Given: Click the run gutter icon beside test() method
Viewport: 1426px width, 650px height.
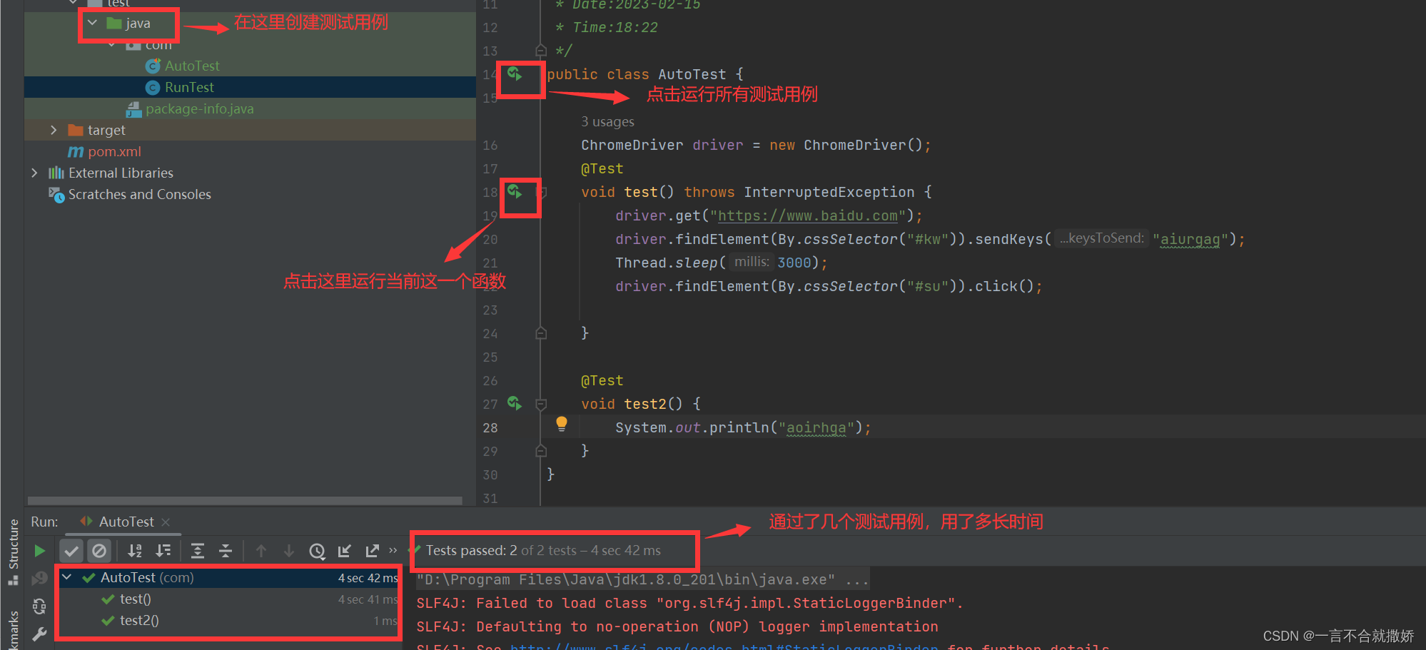Looking at the screenshot, I should (515, 191).
